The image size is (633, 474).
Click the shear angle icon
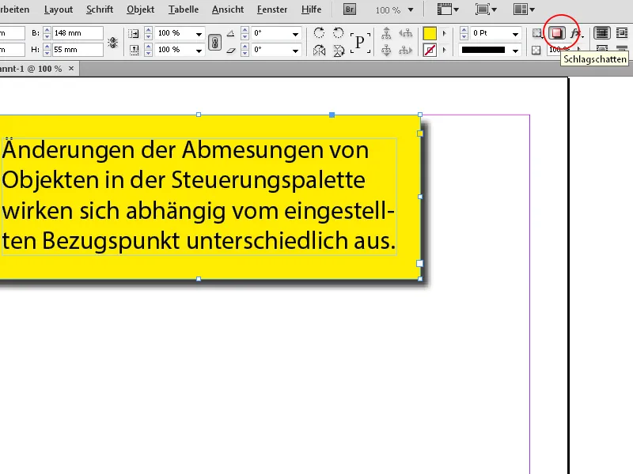coord(230,51)
